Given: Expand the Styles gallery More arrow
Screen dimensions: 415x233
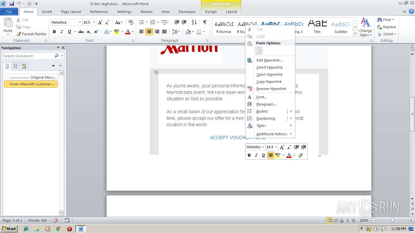Looking at the screenshot, I should pos(355,34).
